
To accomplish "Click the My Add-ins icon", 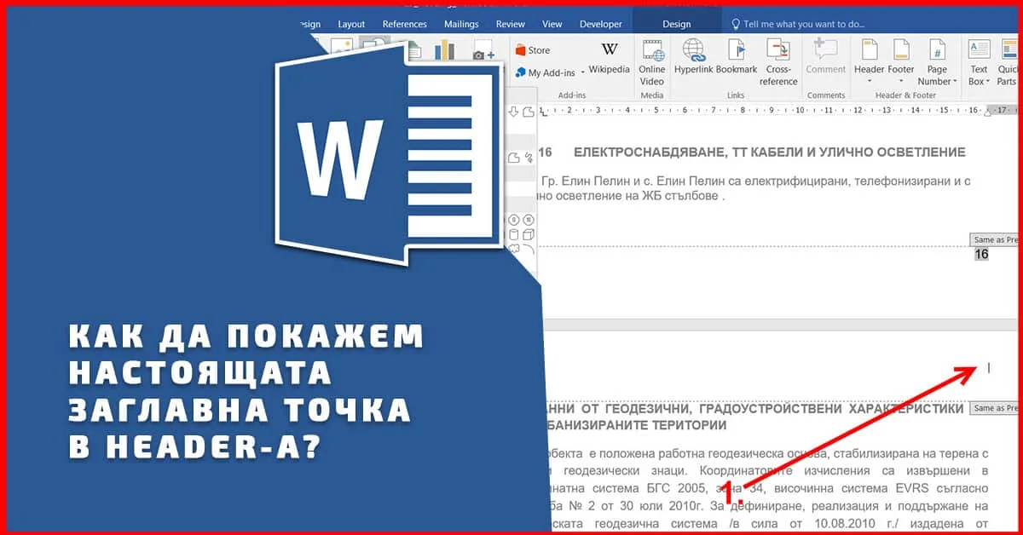I will (520, 73).
